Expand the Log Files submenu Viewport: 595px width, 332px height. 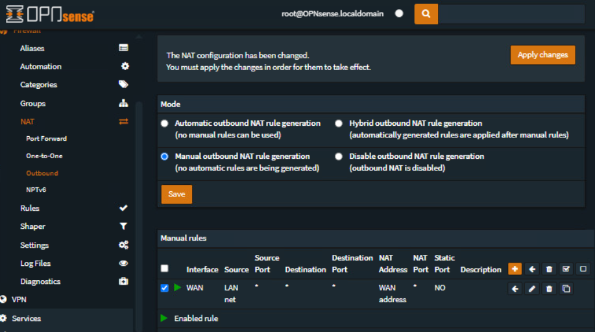point(35,263)
